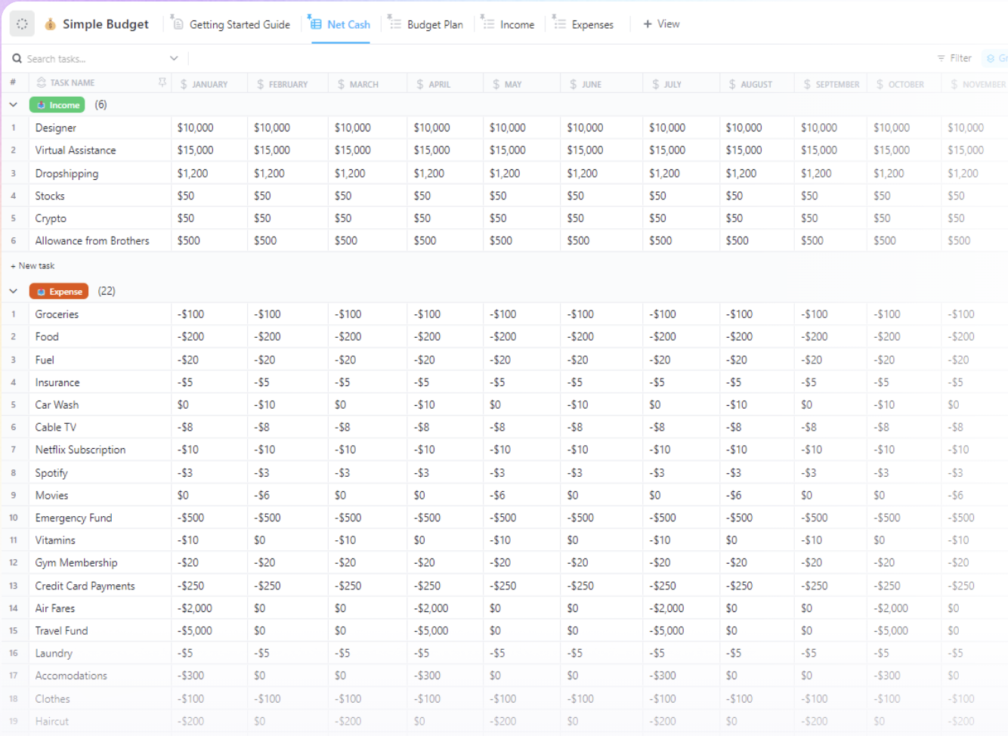
Task: Click the pin icon in Task Name header
Action: tap(162, 82)
